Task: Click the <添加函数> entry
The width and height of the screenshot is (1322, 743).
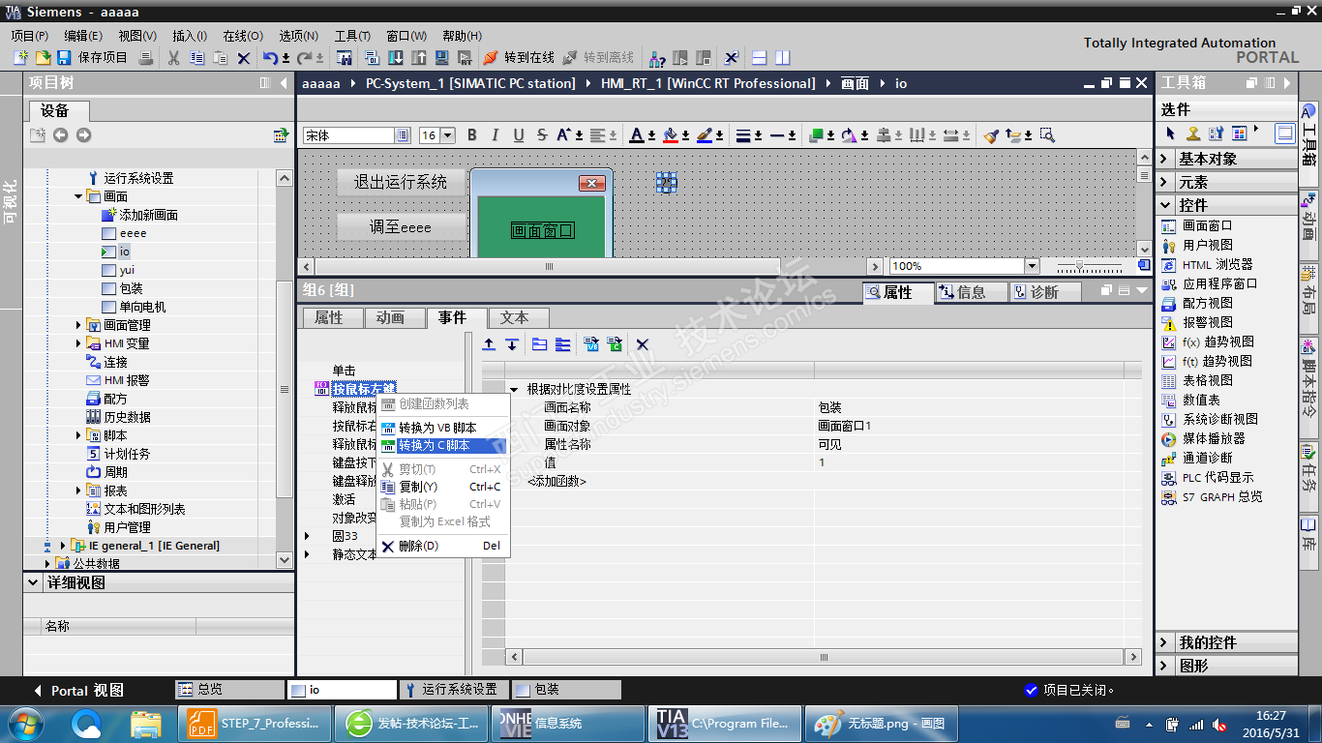Action: pos(556,481)
